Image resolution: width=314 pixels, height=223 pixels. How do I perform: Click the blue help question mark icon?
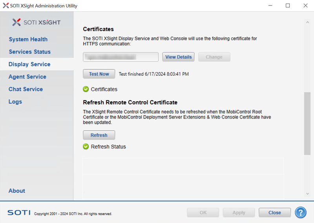pos(301,212)
